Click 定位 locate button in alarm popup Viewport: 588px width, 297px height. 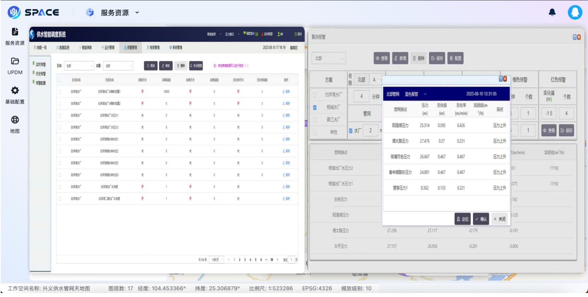[462, 219]
